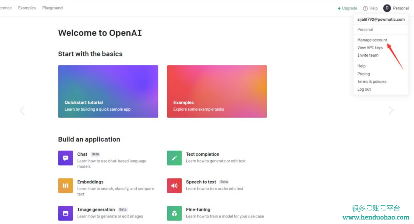
Task: Click the lightning bolt Upgrade icon
Action: tap(339, 8)
